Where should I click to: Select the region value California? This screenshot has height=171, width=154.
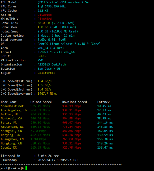(47, 73)
